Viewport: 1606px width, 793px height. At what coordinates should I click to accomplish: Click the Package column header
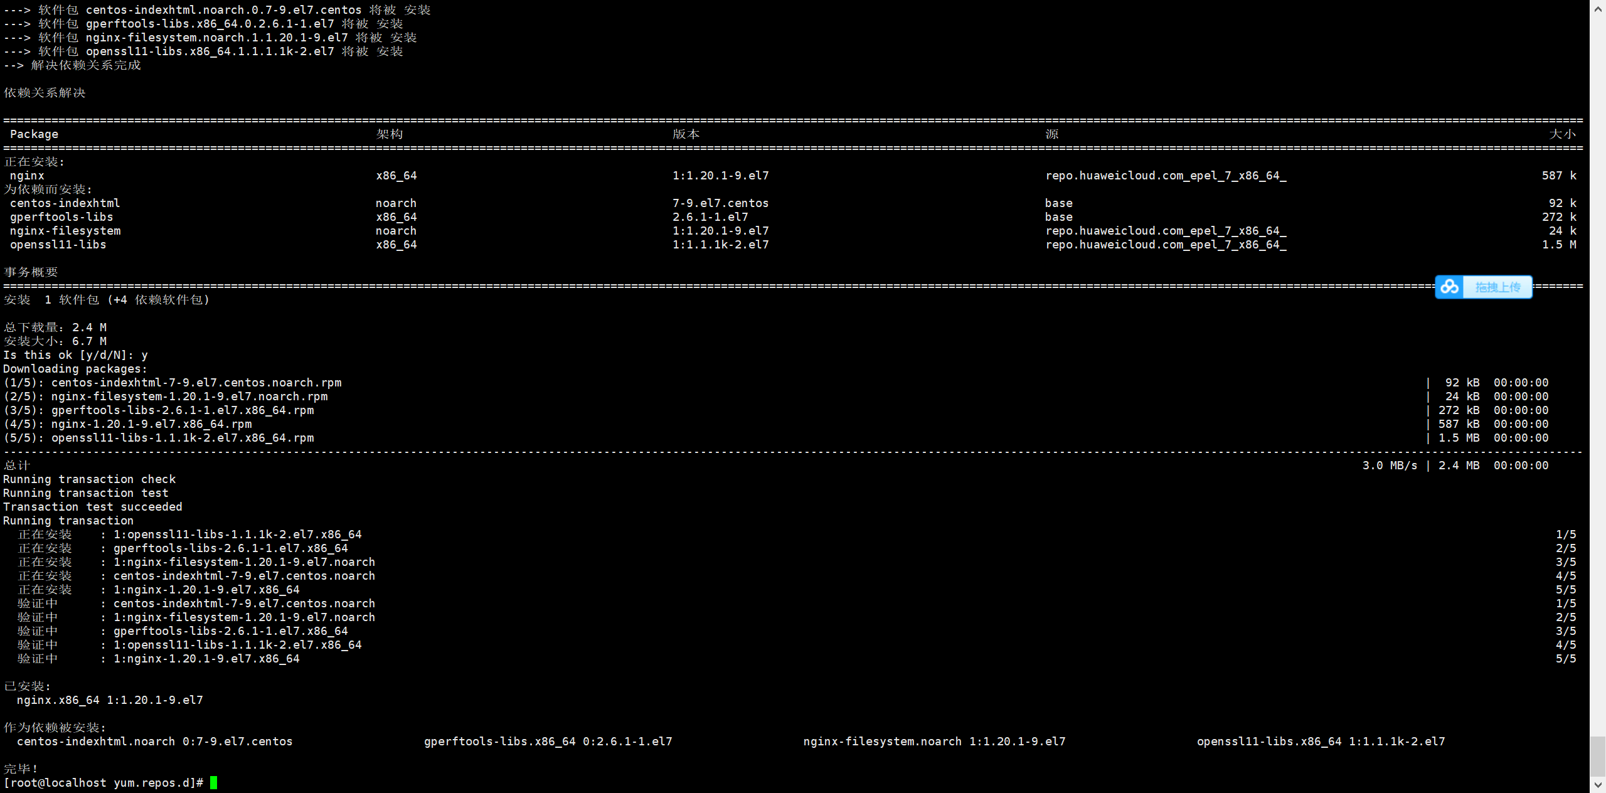pos(34,134)
